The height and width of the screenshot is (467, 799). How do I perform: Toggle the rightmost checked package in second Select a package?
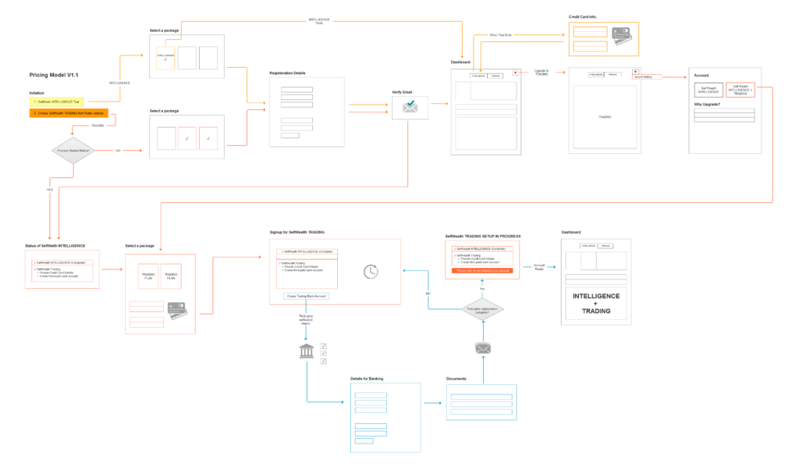pyautogui.click(x=208, y=138)
